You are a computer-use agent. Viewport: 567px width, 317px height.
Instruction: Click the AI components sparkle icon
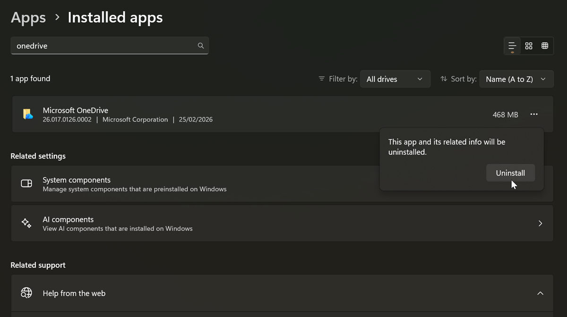26,223
